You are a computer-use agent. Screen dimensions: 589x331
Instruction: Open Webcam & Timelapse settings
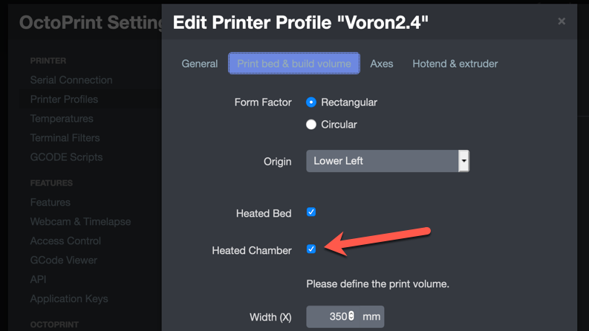pos(80,222)
